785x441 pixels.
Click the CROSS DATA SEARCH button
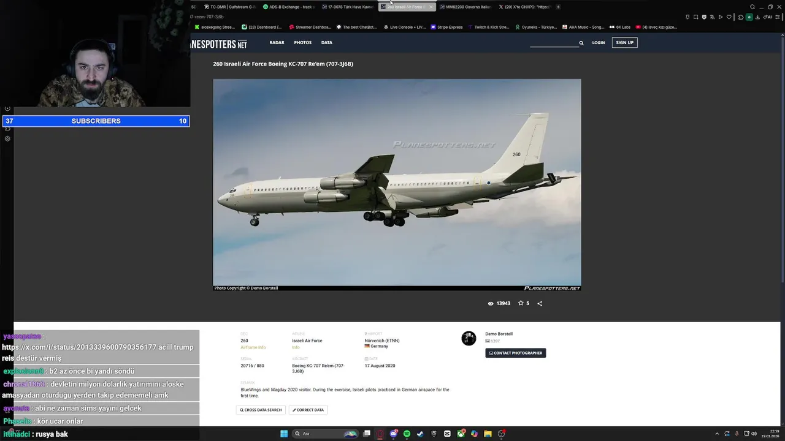(261, 410)
